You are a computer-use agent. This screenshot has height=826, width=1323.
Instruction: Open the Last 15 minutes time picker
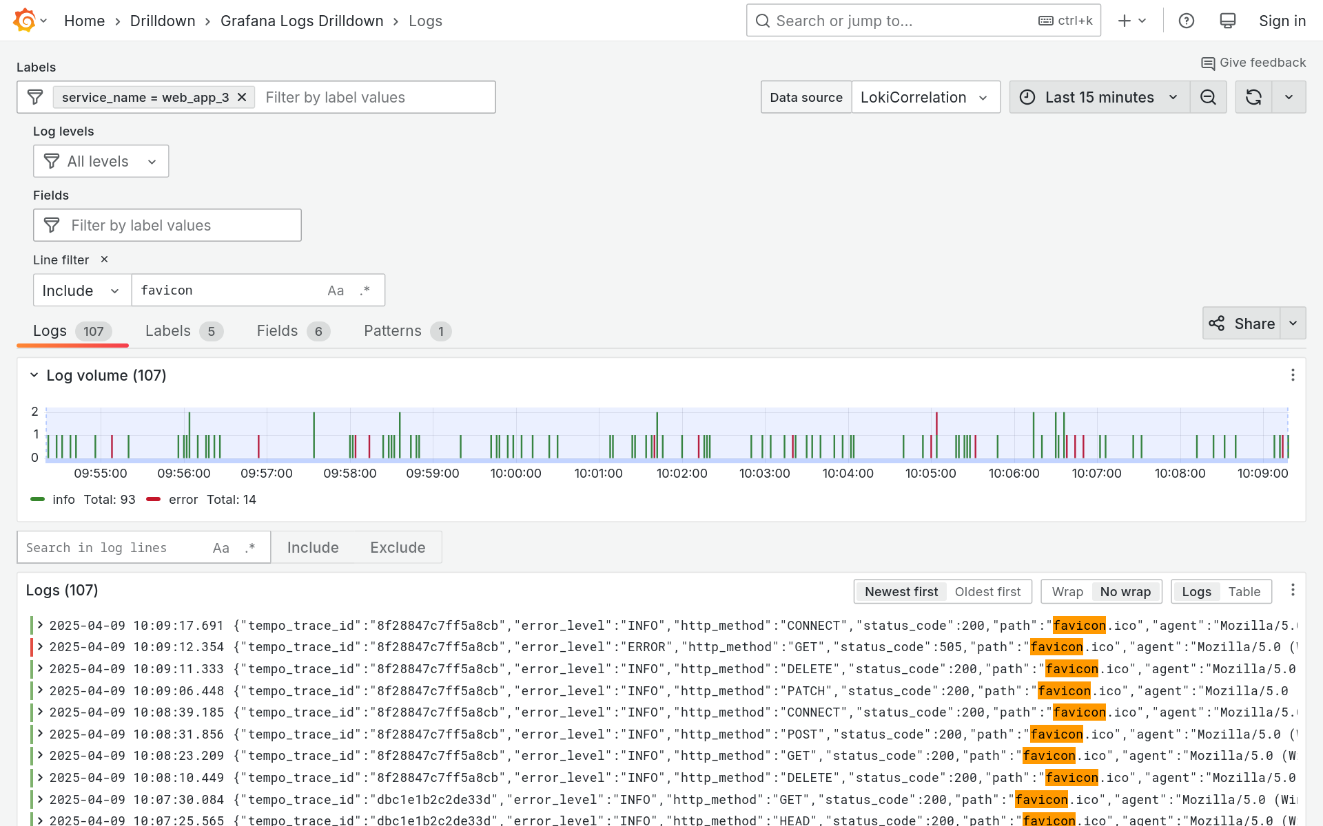pos(1100,97)
